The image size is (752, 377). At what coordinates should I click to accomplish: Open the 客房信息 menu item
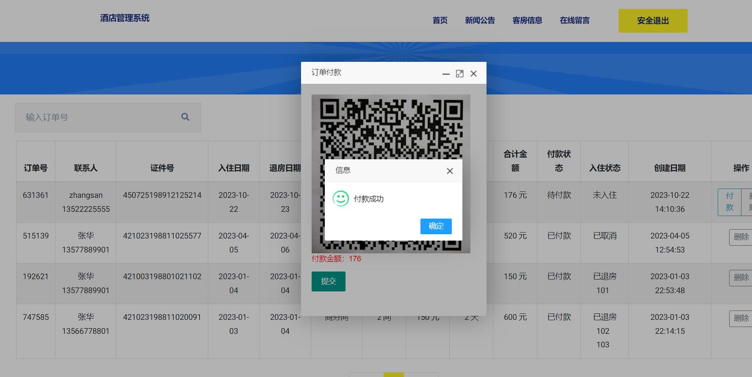pos(527,20)
